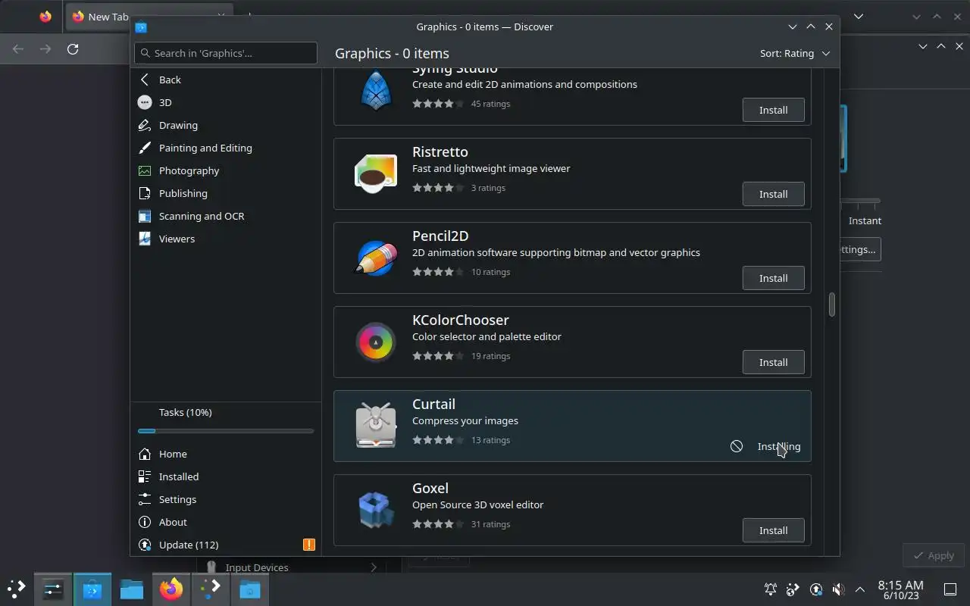Image resolution: width=970 pixels, height=606 pixels.
Task: Open the Publishing category
Action: click(x=226, y=193)
